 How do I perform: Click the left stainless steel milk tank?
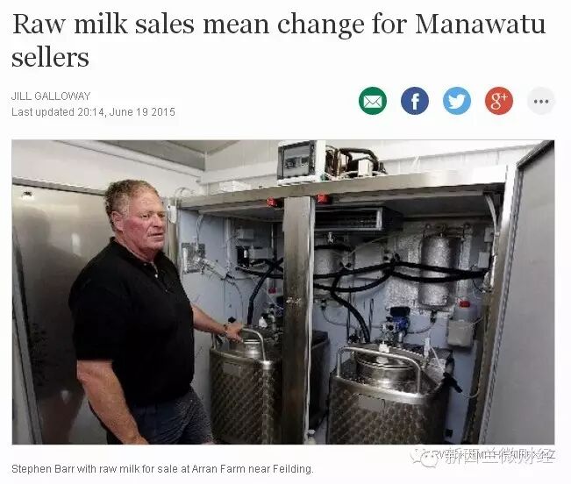246,384
